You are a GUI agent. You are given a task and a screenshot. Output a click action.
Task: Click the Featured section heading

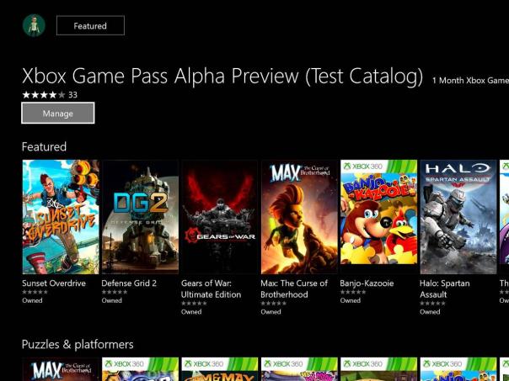pyautogui.click(x=44, y=146)
